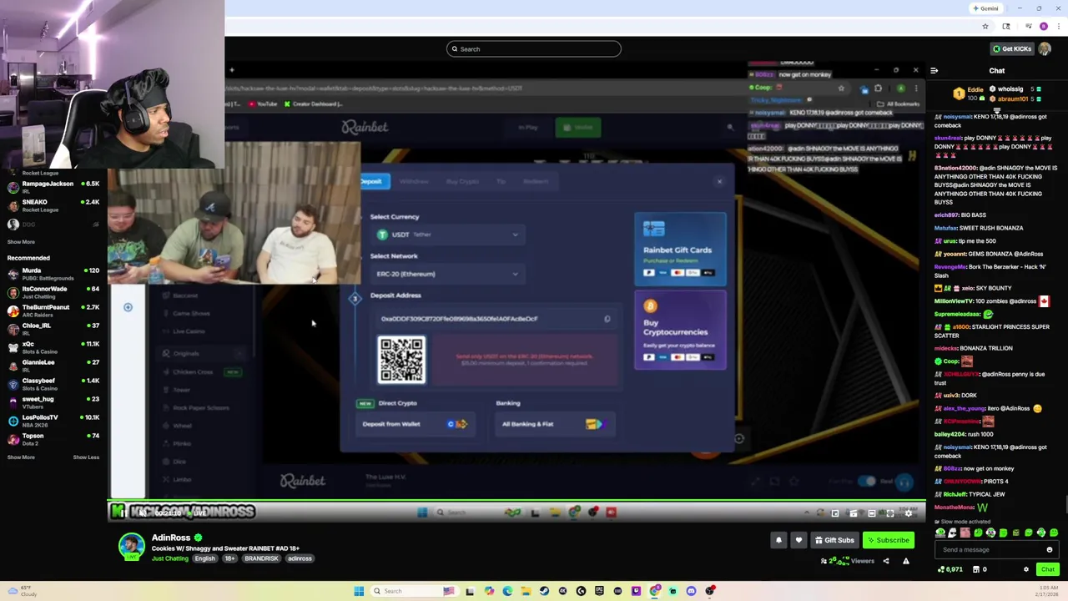This screenshot has width=1068, height=601.
Task: Open LosPollosTV recommended channel
Action: tap(53, 421)
